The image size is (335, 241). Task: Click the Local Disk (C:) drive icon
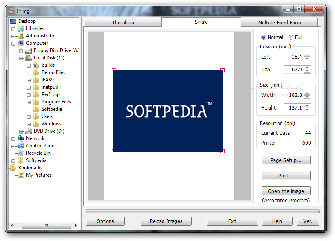click(x=29, y=58)
